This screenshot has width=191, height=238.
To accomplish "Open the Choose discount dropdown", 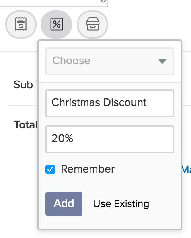I will tap(110, 61).
